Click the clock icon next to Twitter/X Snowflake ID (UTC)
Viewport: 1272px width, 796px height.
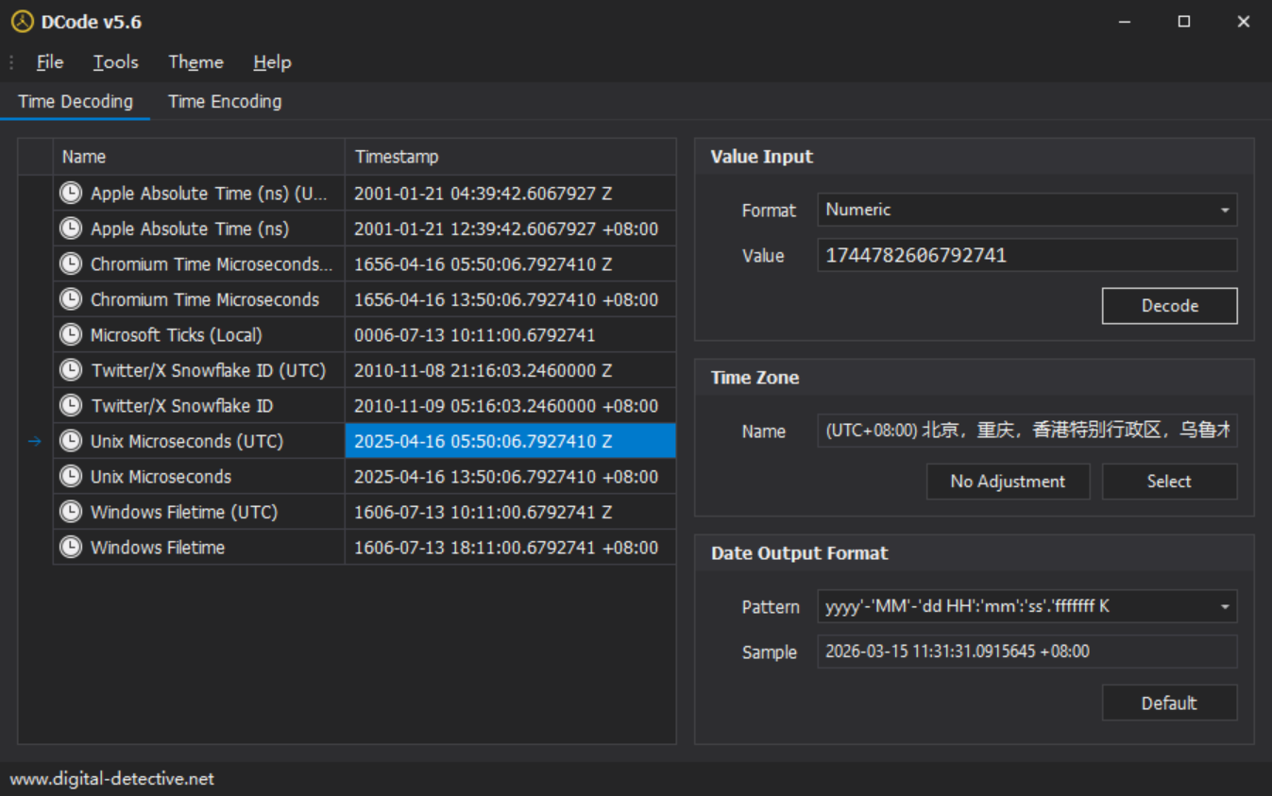pyautogui.click(x=71, y=370)
